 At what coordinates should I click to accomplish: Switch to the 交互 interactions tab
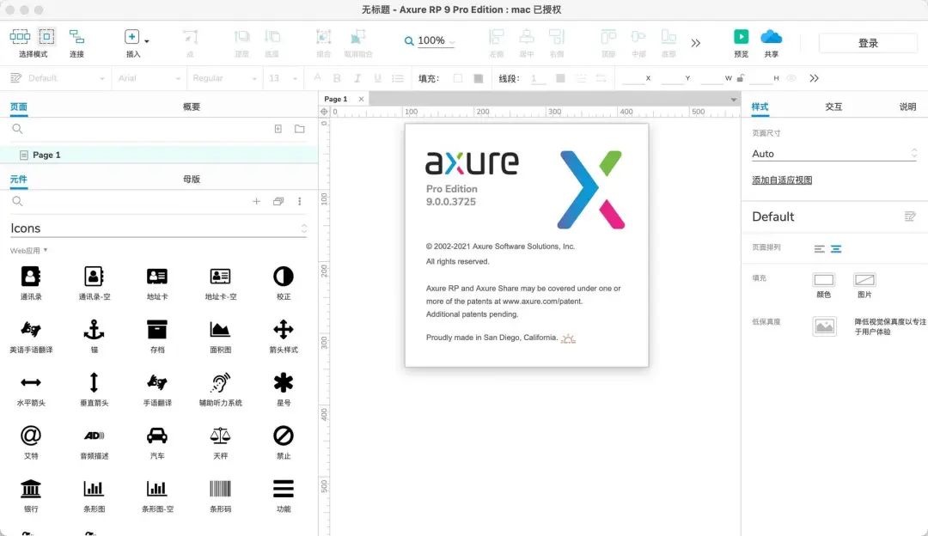(833, 107)
